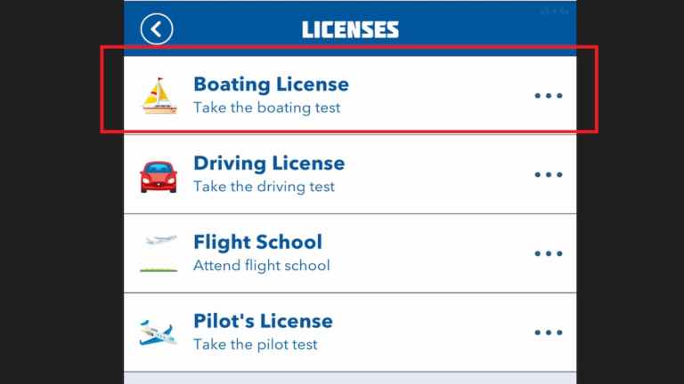Image resolution: width=684 pixels, height=384 pixels.
Task: Open the Pilot's License three-dot menu
Action: click(x=548, y=332)
